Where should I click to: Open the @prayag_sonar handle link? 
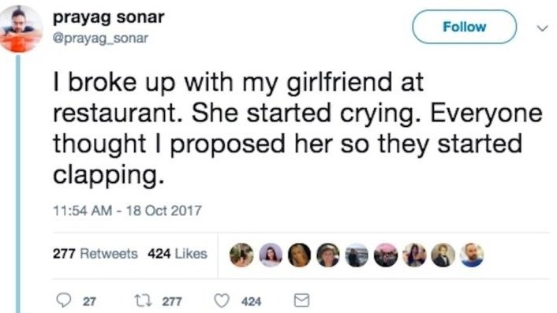(100, 38)
